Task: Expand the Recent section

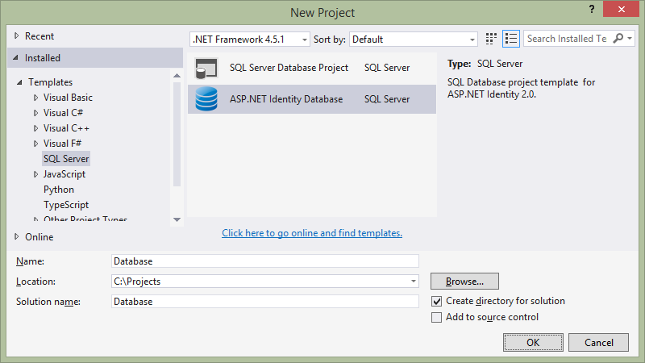Action: [16, 35]
